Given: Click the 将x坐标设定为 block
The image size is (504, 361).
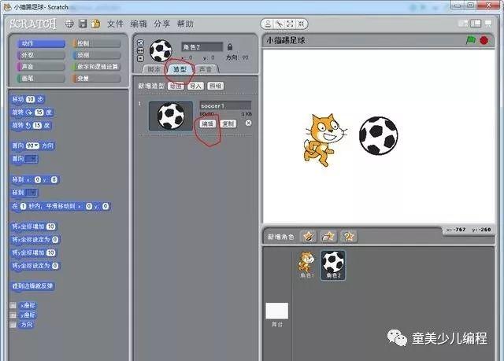Looking at the screenshot, I should (35, 239).
